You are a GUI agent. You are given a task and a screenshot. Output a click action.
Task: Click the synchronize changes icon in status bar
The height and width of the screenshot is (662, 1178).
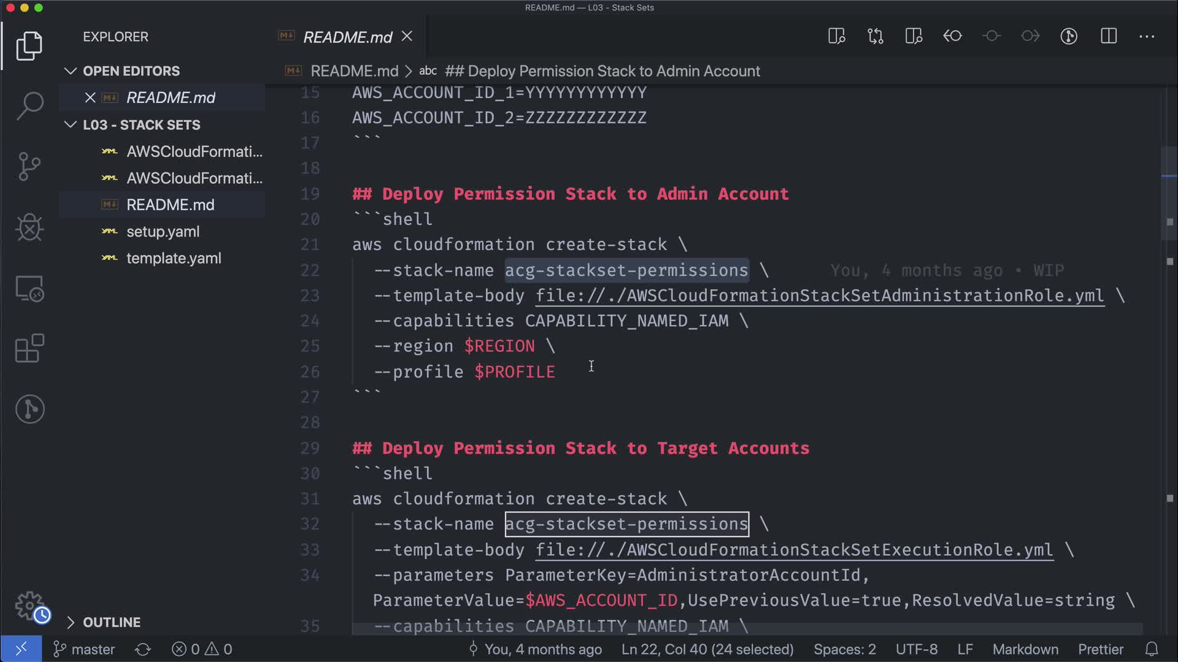[x=143, y=649]
